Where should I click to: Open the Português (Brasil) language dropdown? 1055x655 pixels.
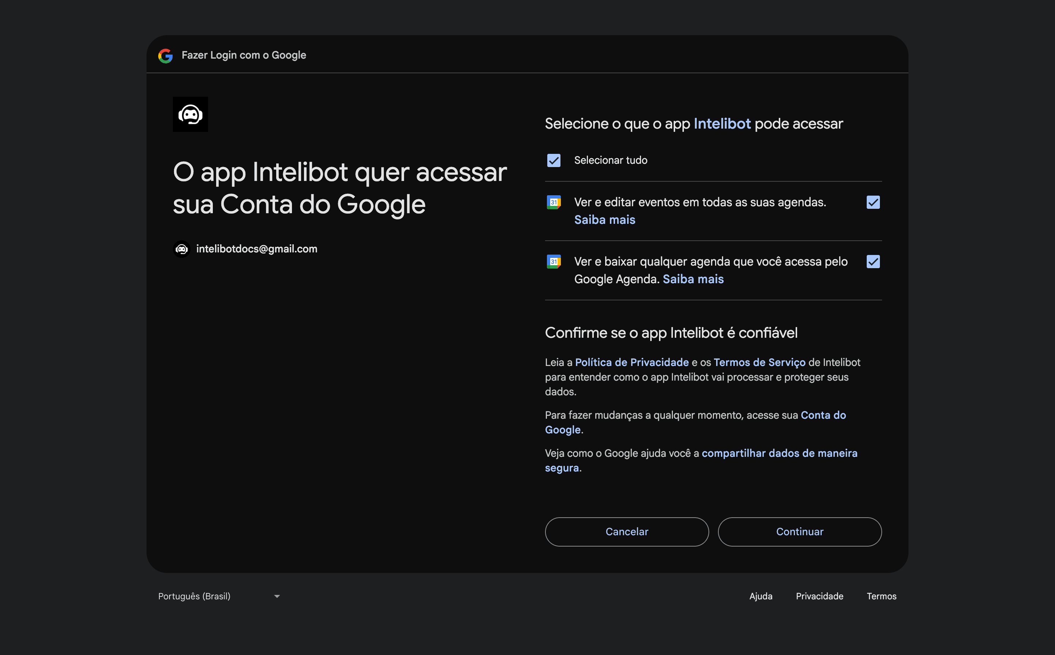coord(219,596)
